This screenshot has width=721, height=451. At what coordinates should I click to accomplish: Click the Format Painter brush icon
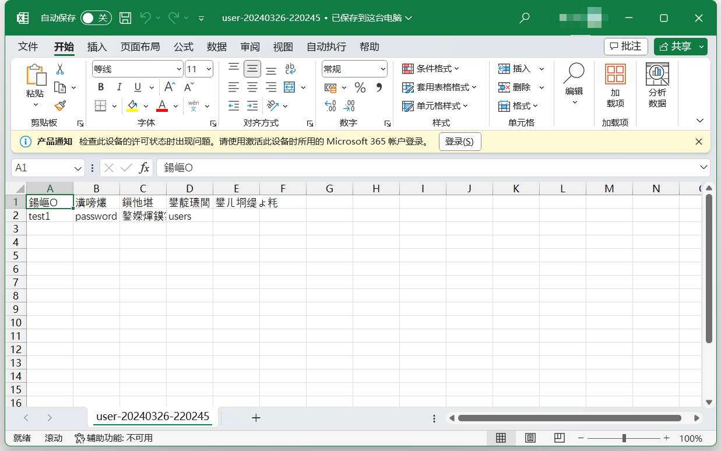60,105
